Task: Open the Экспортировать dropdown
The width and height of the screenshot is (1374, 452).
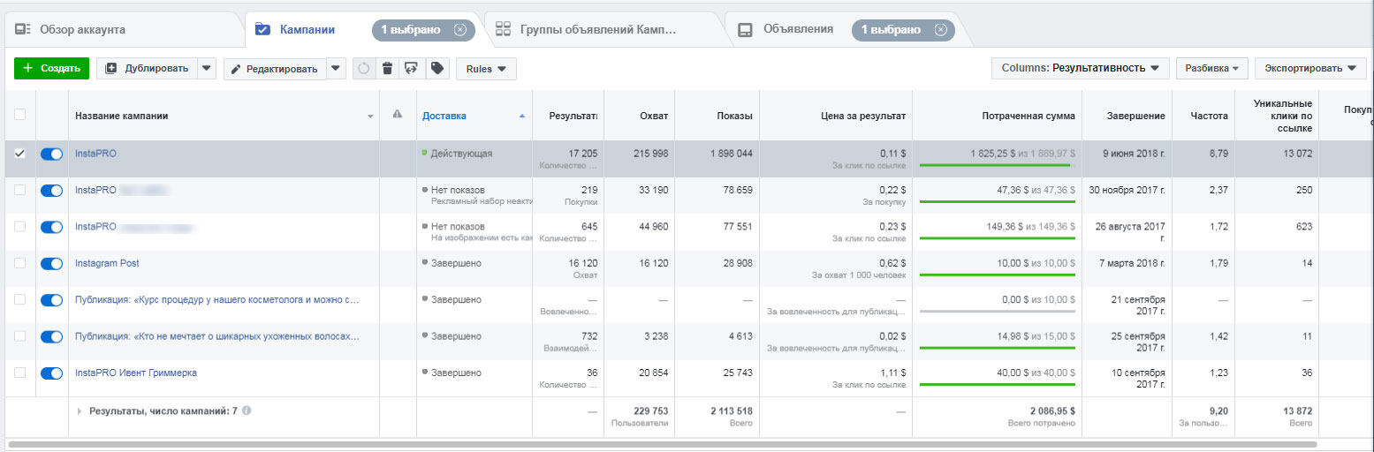Action: 1309,68
